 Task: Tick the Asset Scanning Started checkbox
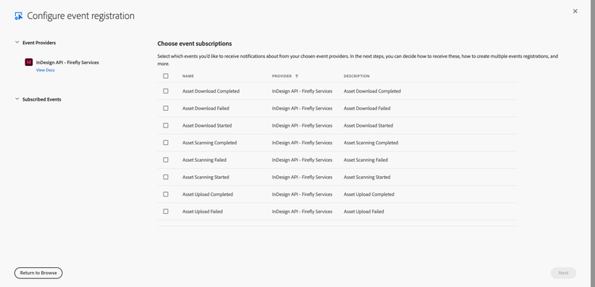coord(166,177)
